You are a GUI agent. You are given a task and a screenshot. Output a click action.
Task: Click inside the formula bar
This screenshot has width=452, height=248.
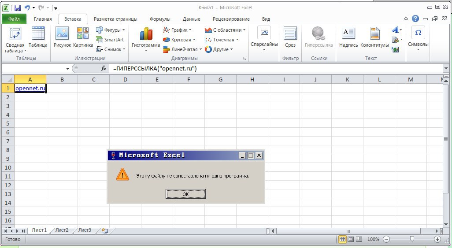coord(276,68)
